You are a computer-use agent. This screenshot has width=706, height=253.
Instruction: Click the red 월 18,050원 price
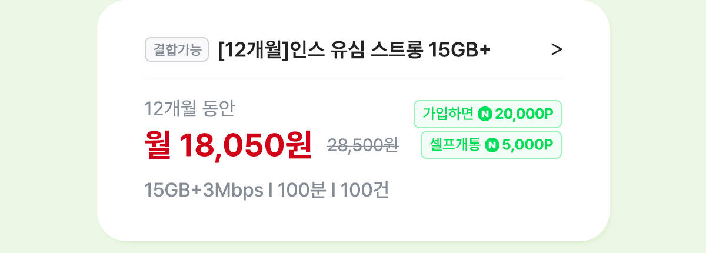tap(228, 144)
